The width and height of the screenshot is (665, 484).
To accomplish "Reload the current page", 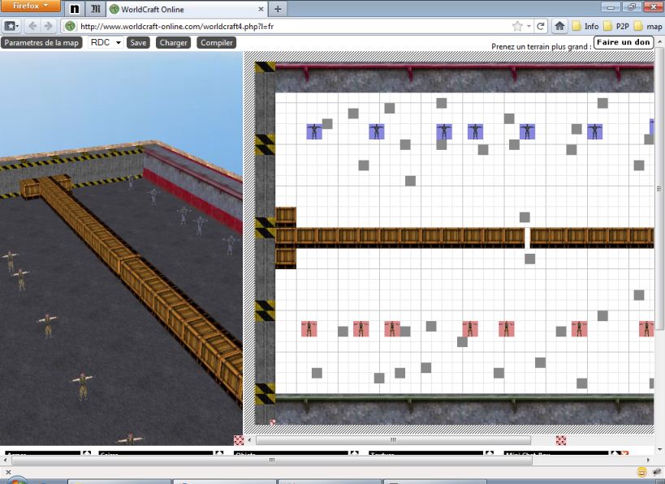I will [x=540, y=26].
